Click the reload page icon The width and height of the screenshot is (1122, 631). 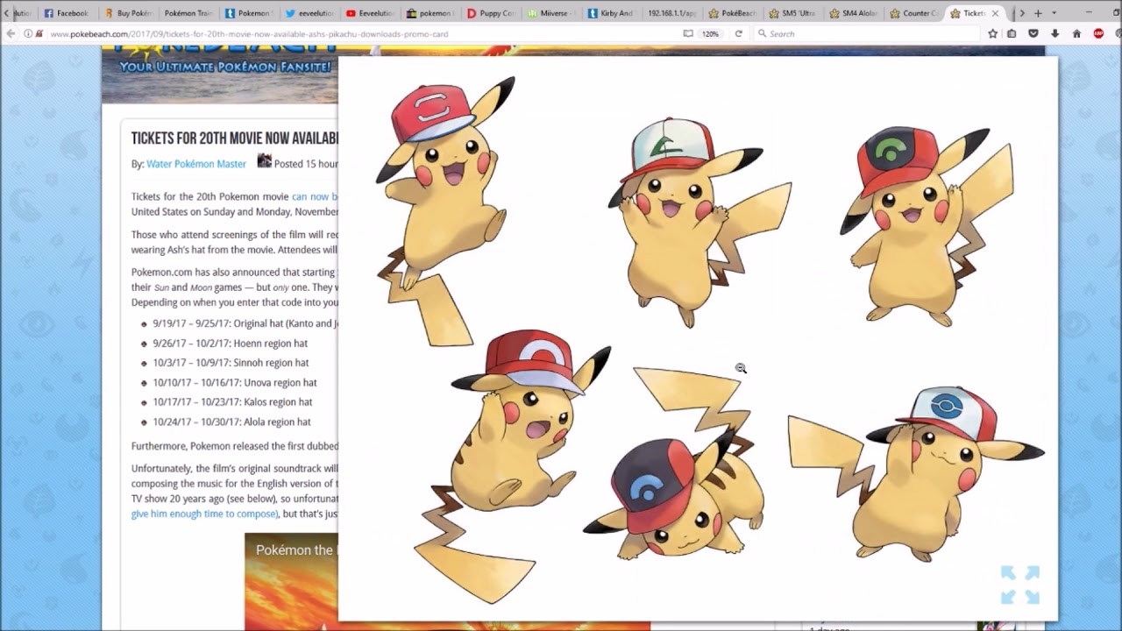click(738, 33)
